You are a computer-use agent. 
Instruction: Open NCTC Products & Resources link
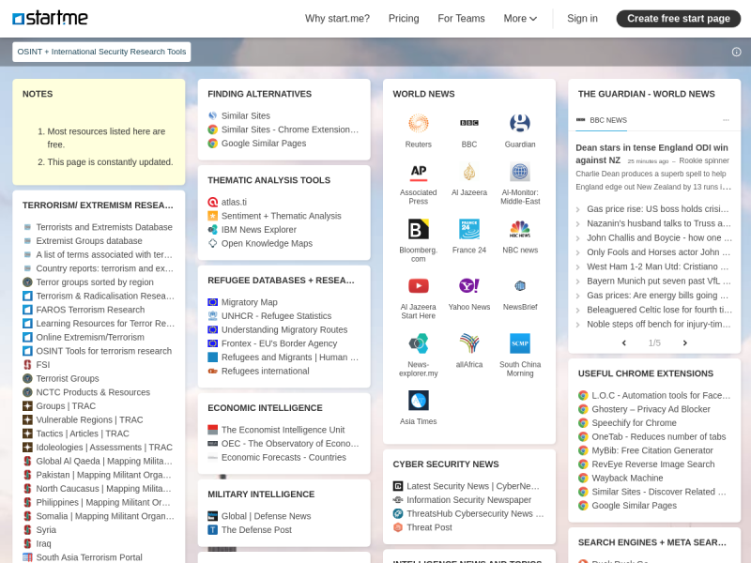pyautogui.click(x=93, y=392)
